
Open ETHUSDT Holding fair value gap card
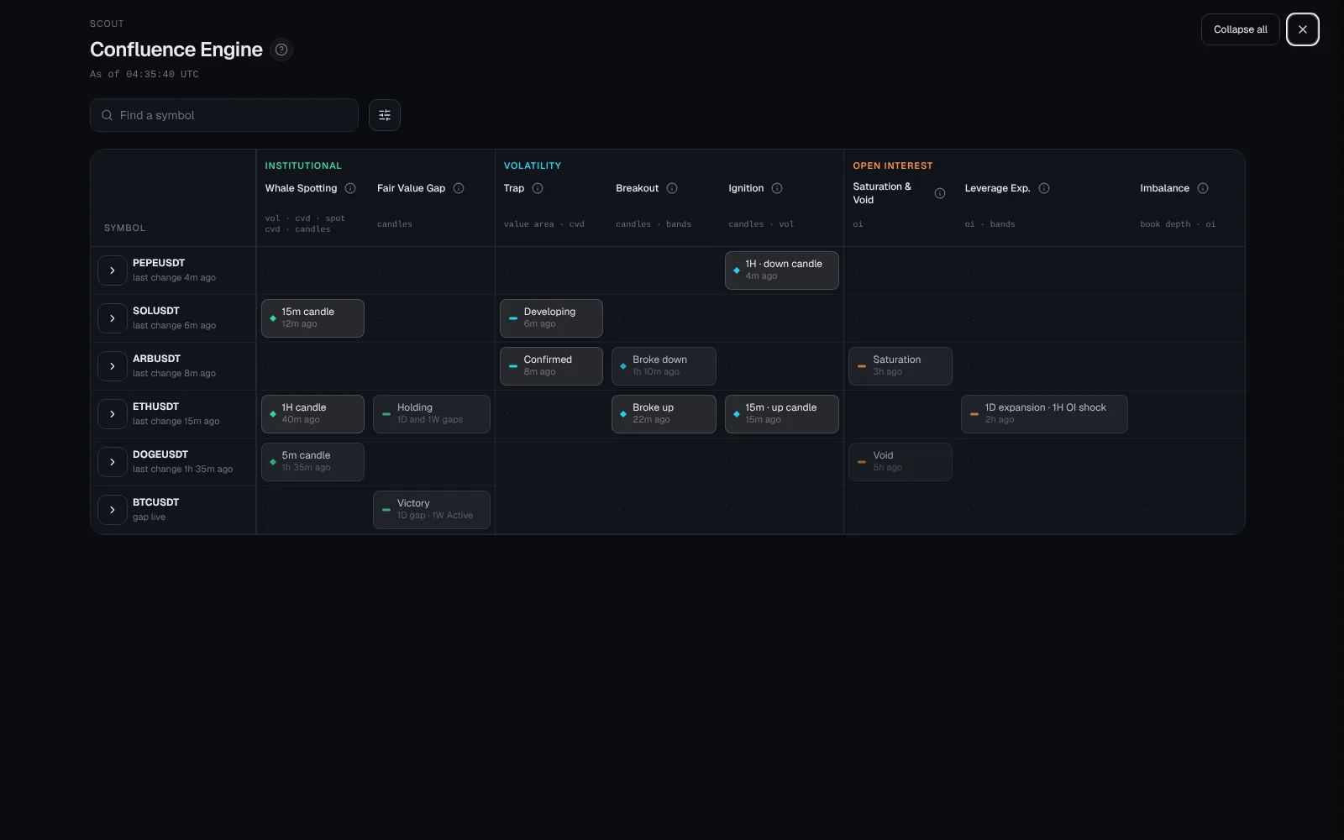coord(432,414)
